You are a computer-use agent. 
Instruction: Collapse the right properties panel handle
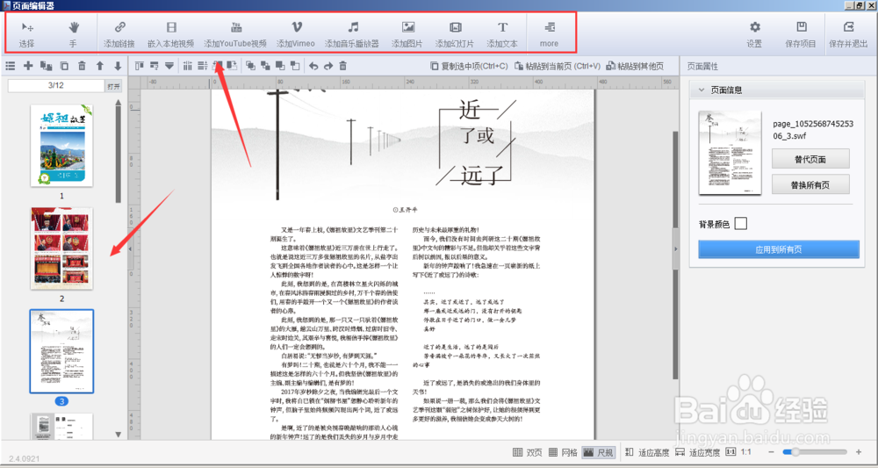(676, 248)
